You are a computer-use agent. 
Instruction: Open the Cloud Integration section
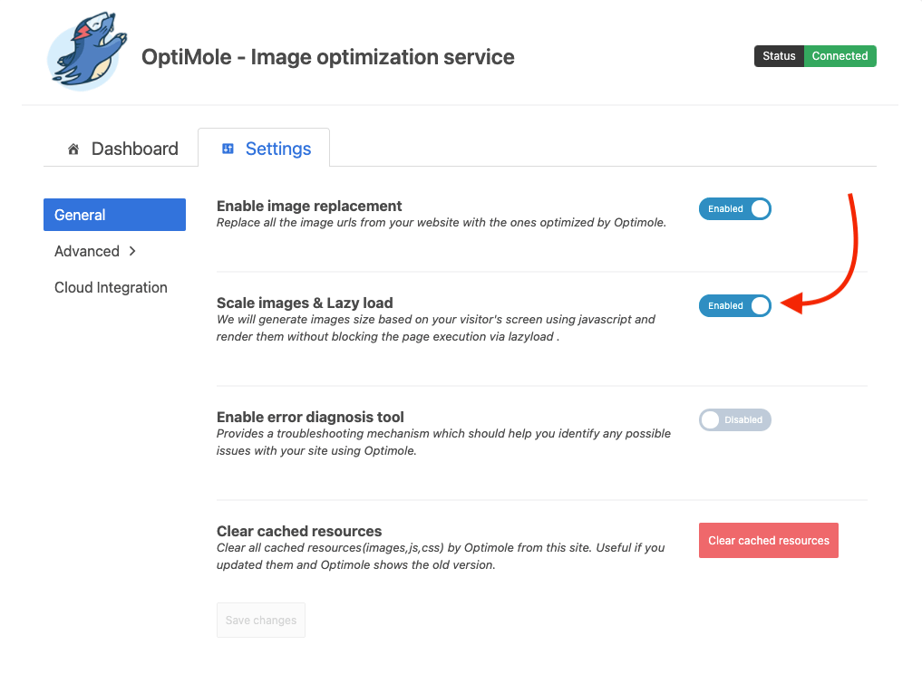pos(112,288)
